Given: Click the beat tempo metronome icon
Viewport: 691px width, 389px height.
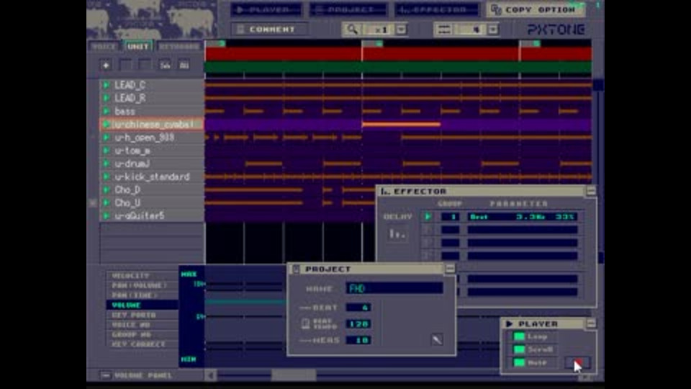Looking at the screenshot, I should tap(305, 323).
